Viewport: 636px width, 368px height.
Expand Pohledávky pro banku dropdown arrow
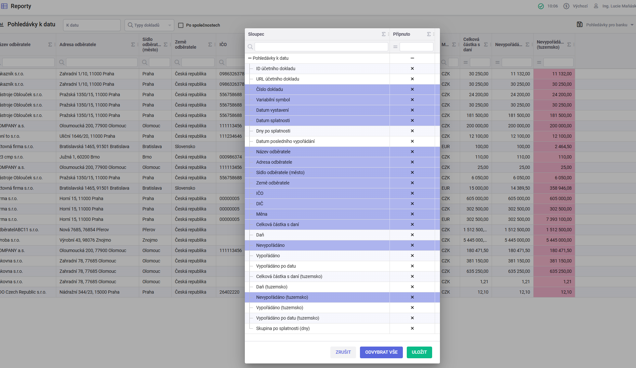[x=632, y=25]
